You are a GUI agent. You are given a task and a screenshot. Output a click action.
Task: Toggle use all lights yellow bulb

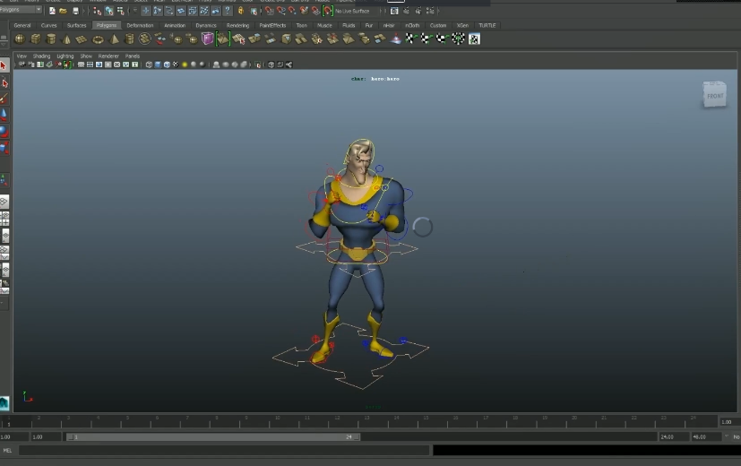coord(185,65)
